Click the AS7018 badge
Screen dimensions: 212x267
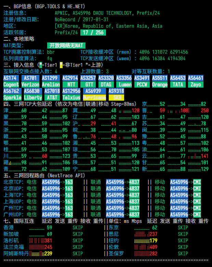(x=52, y=91)
